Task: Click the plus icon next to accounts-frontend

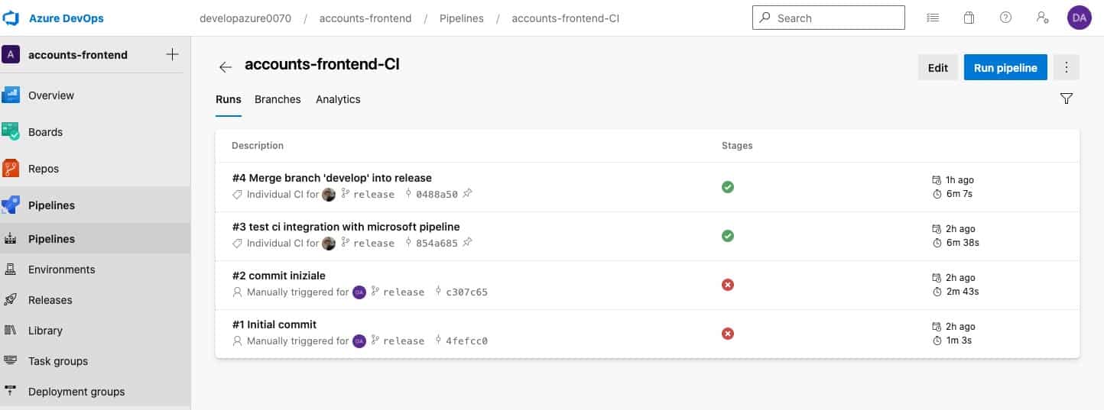Action: click(x=172, y=54)
